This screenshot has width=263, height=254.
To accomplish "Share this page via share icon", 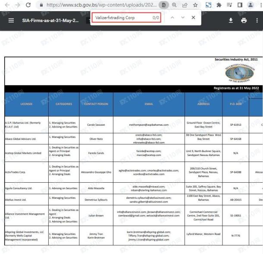I will tap(185, 5).
